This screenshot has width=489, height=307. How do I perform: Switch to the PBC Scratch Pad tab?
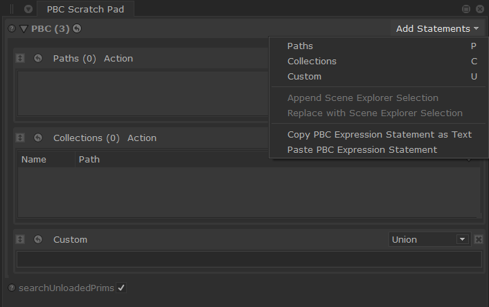pyautogui.click(x=85, y=10)
